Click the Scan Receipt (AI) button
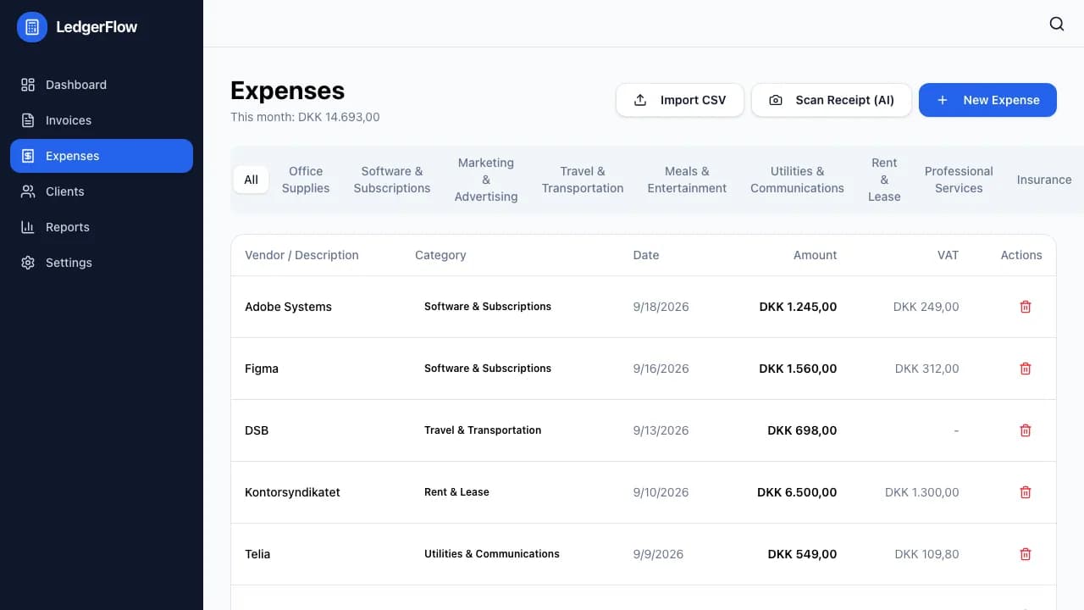 832,100
